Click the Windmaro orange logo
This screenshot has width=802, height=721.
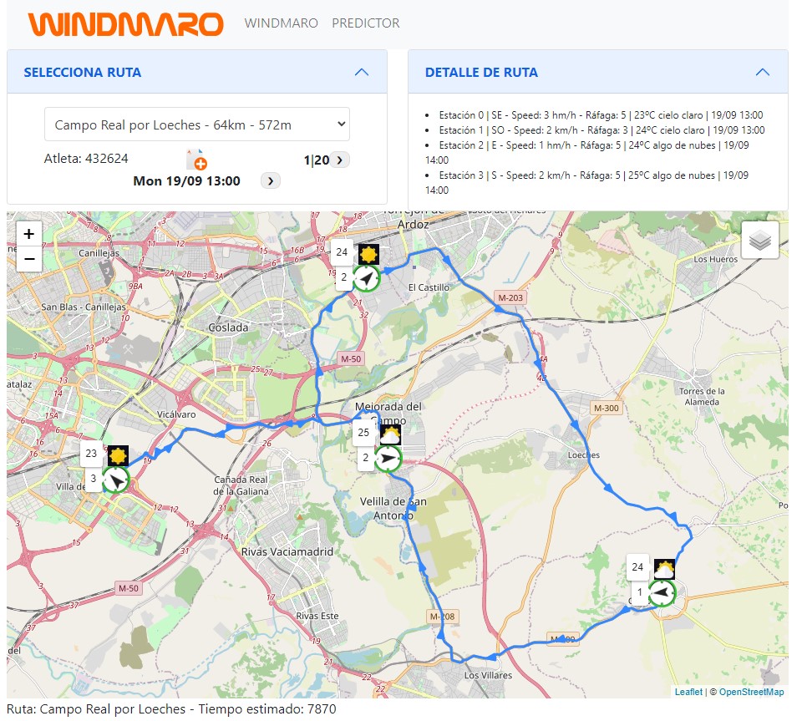(x=125, y=24)
